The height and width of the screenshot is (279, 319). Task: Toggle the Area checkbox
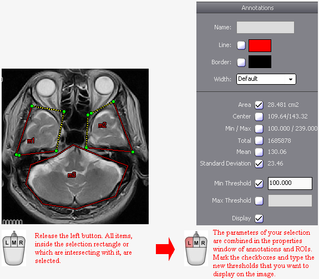[x=259, y=105]
